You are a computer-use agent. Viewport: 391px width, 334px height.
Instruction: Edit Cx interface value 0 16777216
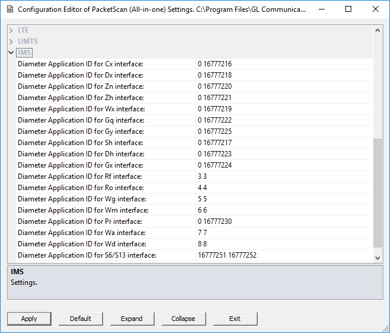[284, 64]
